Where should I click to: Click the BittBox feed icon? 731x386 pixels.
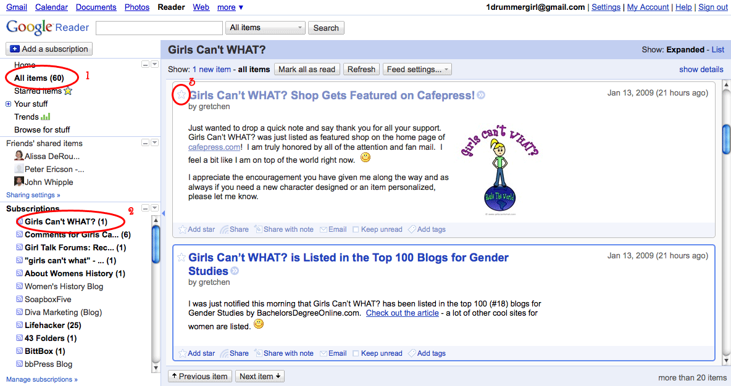20,351
